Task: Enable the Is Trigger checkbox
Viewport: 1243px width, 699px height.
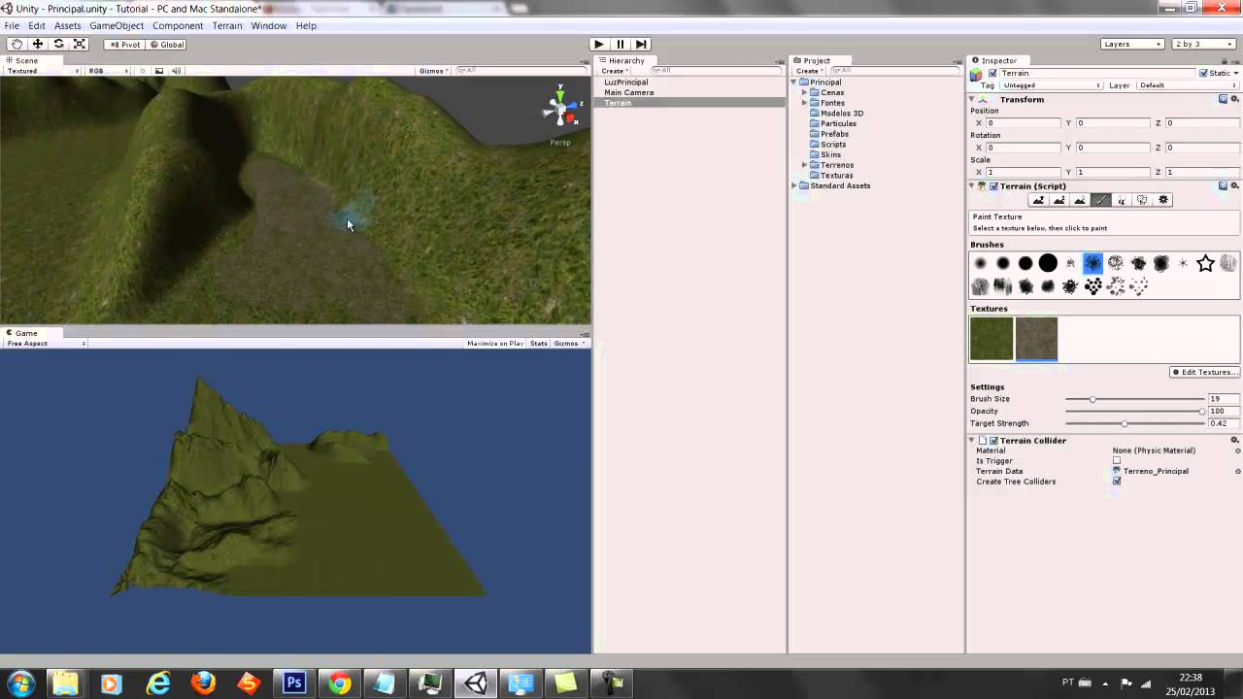Action: click(1117, 461)
